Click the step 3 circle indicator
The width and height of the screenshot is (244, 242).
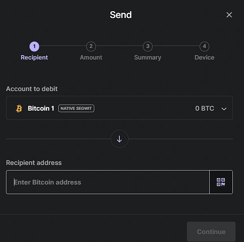148,46
